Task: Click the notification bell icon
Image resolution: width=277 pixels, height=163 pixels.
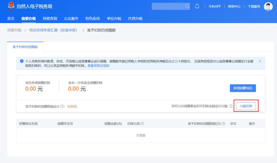Action: (x=197, y=6)
